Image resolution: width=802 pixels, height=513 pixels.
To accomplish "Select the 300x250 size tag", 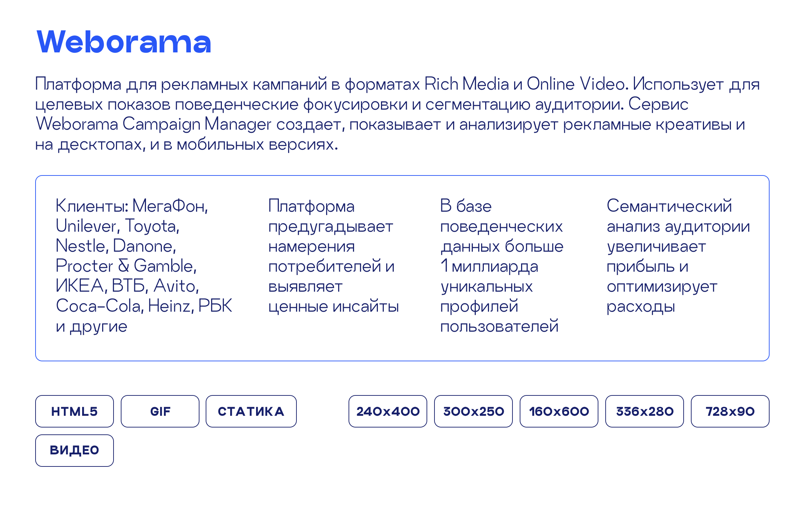I will [x=473, y=411].
